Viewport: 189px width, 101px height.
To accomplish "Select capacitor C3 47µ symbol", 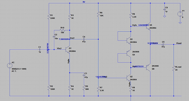I will (84, 75).
